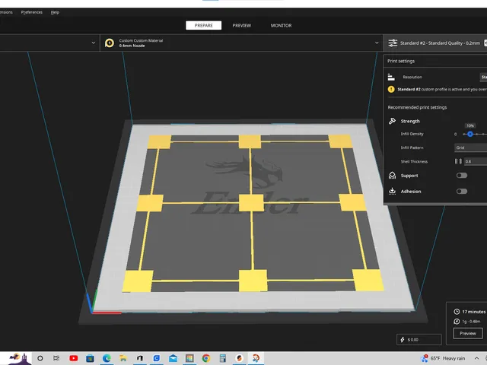The height and width of the screenshot is (365, 487).
Task: Click the print settings sliders icon
Action: pos(393,43)
